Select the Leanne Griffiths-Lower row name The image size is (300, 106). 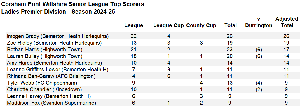coord(57,70)
